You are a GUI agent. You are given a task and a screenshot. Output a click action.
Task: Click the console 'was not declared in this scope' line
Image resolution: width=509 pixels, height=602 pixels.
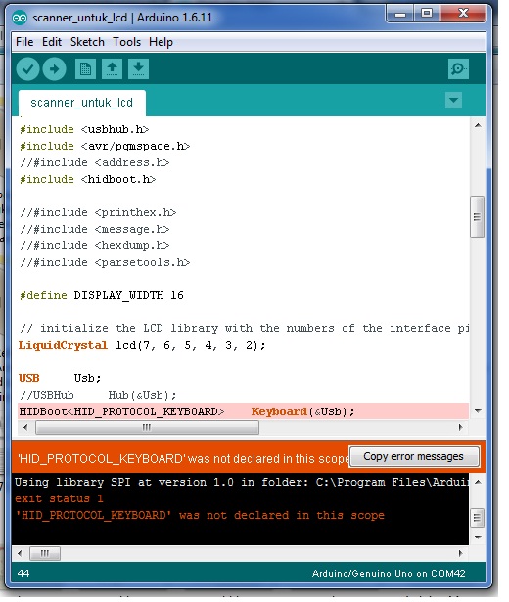[200, 515]
